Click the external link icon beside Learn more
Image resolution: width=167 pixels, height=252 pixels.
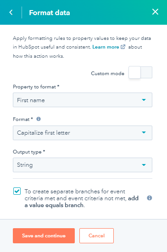click(123, 47)
